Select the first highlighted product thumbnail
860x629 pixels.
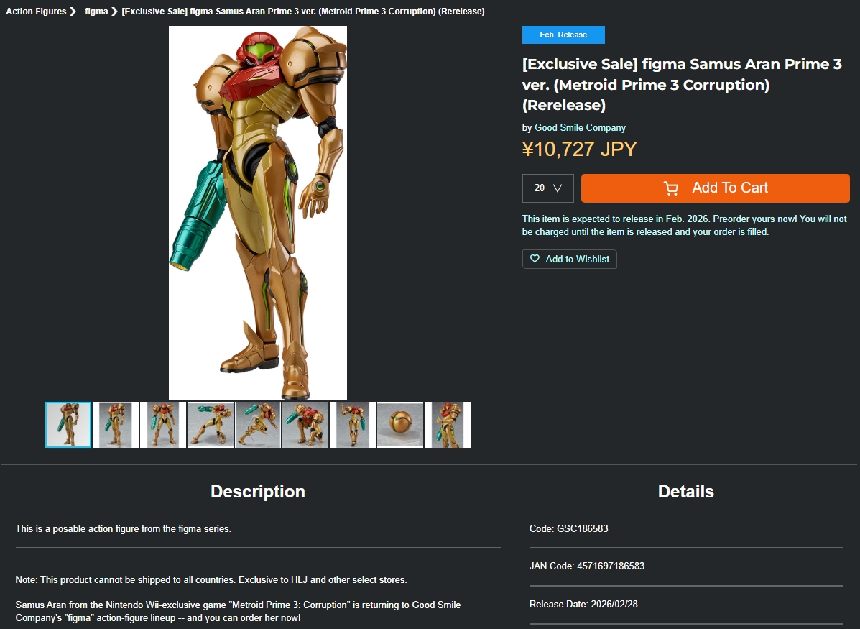click(68, 425)
